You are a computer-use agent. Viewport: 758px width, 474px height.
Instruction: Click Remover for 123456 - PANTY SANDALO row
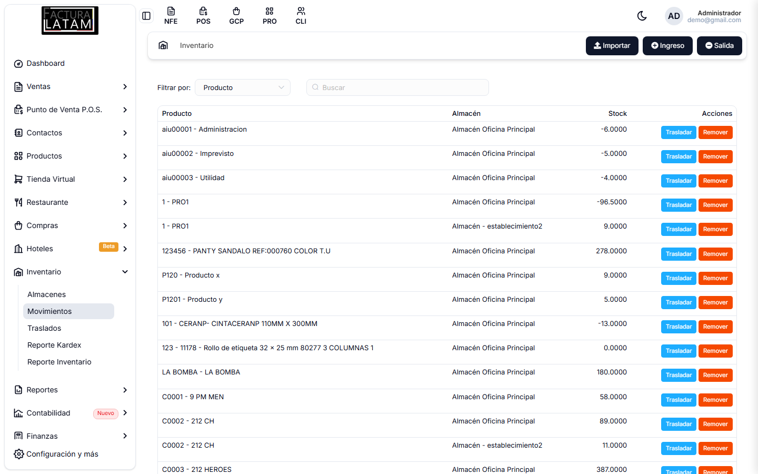click(x=715, y=254)
